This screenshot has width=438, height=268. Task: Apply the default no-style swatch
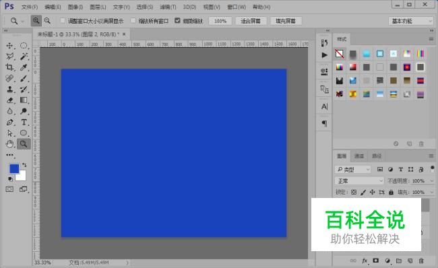click(340, 54)
